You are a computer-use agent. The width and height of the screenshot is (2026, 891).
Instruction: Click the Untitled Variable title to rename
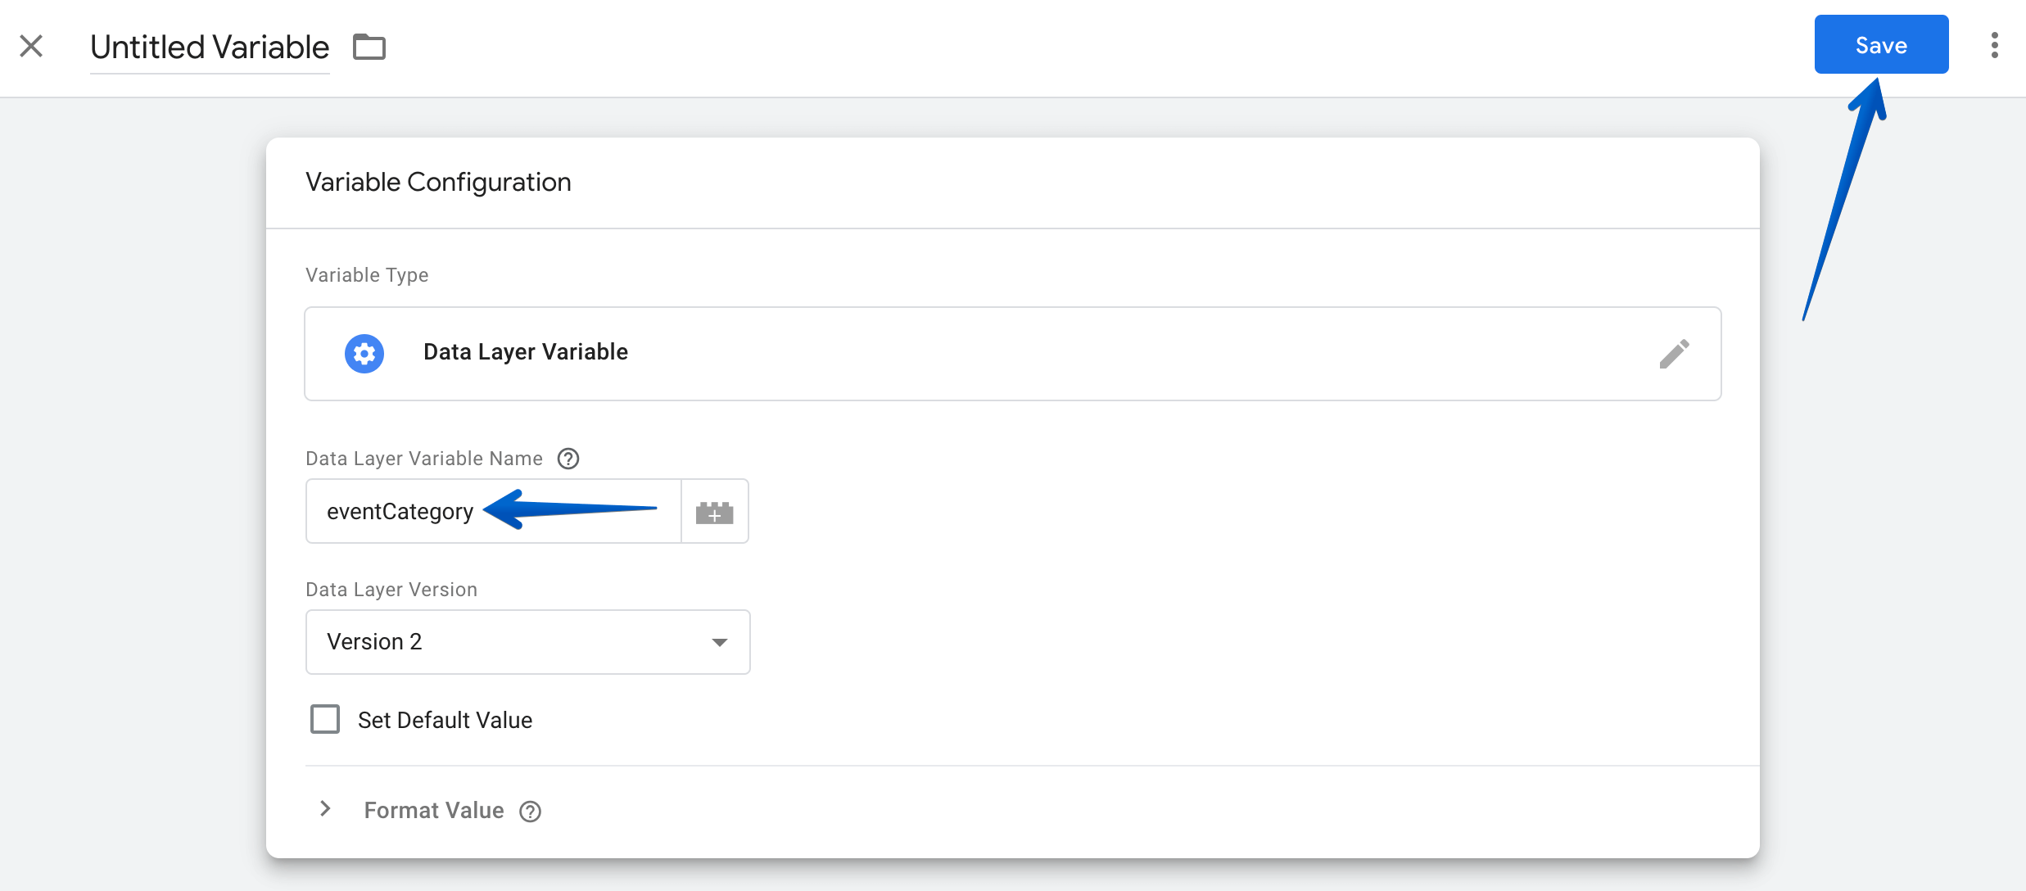click(x=210, y=47)
